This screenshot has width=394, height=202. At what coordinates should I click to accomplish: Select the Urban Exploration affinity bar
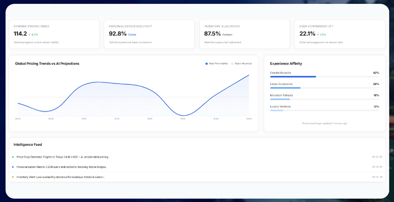pyautogui.click(x=325, y=88)
